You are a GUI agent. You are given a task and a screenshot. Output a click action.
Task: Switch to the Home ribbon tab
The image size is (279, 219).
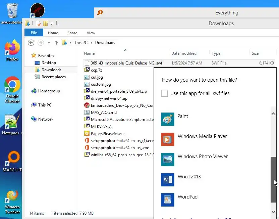click(x=53, y=33)
